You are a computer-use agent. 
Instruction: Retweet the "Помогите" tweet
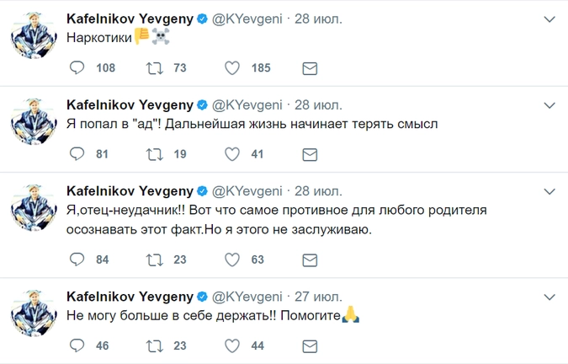click(x=155, y=345)
